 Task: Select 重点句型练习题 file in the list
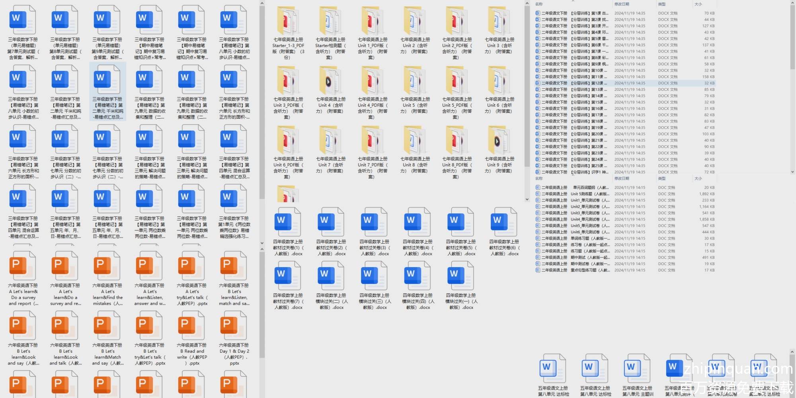tap(589, 270)
